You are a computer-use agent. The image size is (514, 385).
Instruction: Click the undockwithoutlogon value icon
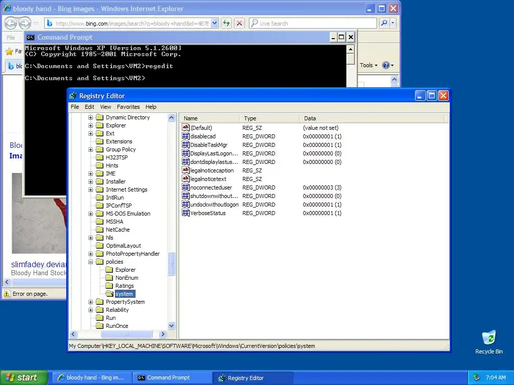186,205
